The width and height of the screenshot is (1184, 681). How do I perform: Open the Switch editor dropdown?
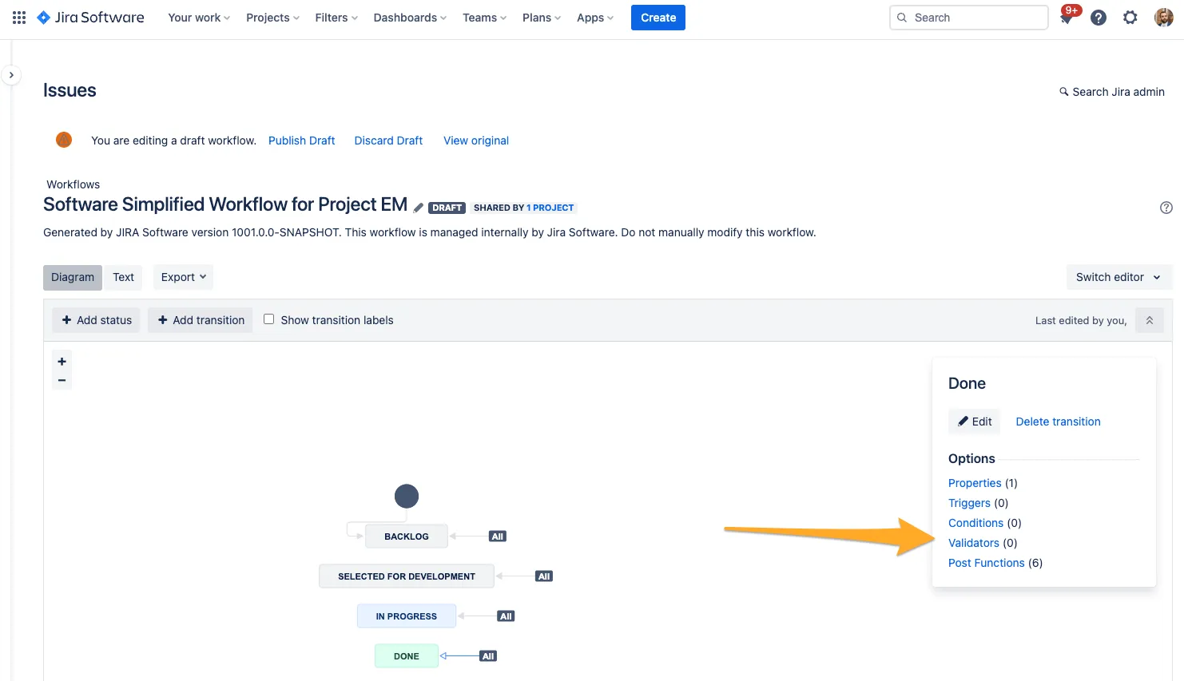(x=1118, y=277)
